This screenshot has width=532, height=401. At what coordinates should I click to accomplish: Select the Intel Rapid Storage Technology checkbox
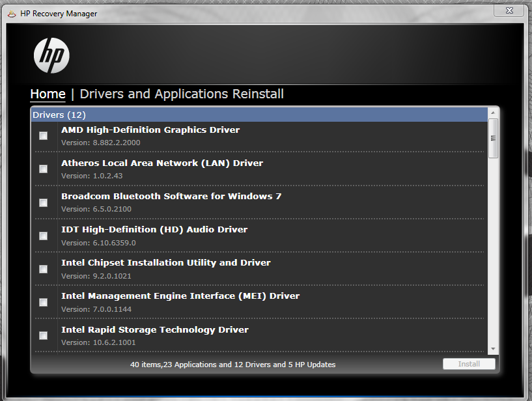point(44,335)
